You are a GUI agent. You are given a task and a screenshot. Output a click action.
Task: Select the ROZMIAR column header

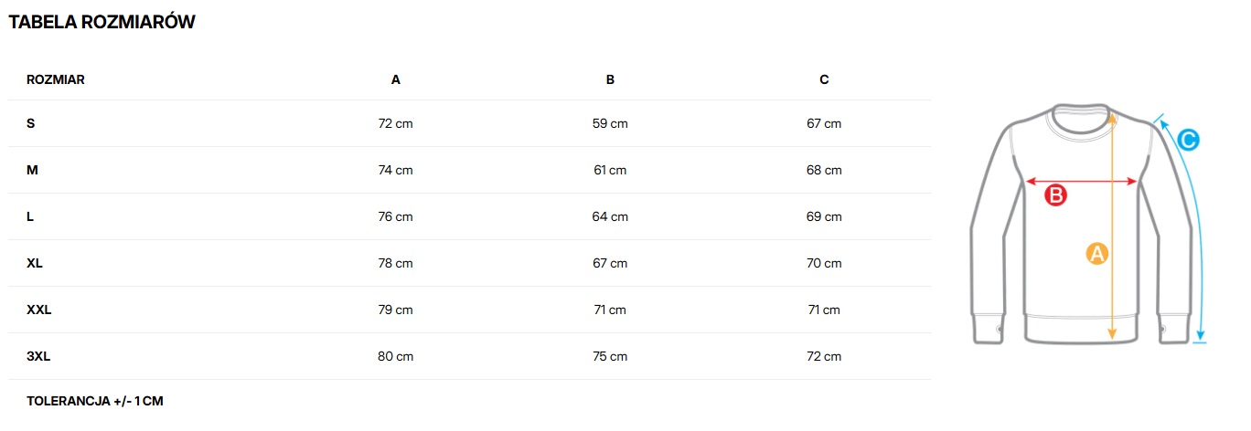coord(56,79)
